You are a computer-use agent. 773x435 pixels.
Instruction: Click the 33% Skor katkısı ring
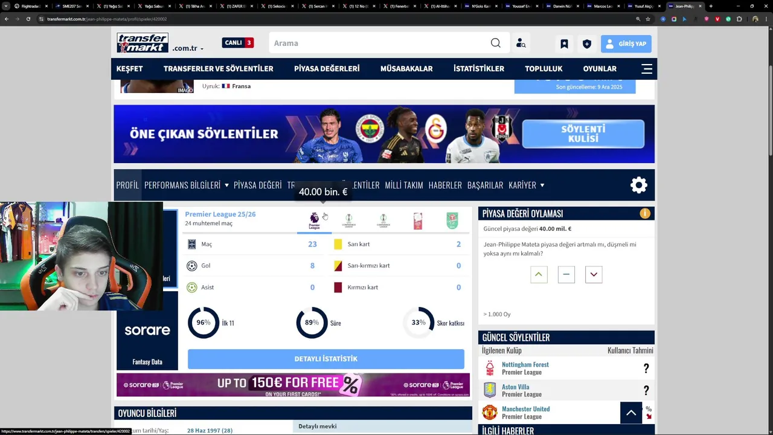point(419,323)
